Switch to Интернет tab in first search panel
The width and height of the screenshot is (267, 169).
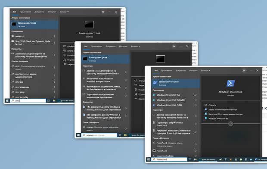coord(52,12)
